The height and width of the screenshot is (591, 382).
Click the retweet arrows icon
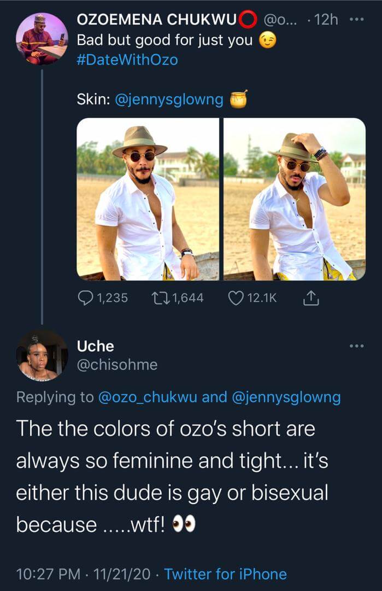tap(160, 298)
